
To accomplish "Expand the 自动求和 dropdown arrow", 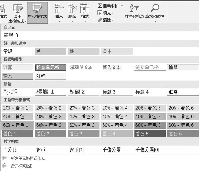I will [x=122, y=6].
